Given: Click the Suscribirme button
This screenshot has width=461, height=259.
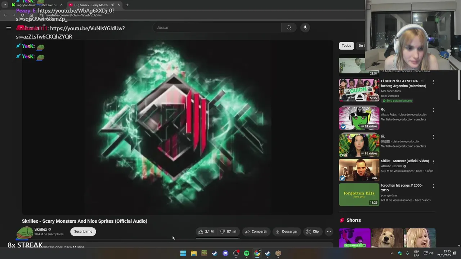Looking at the screenshot, I should pos(83,231).
